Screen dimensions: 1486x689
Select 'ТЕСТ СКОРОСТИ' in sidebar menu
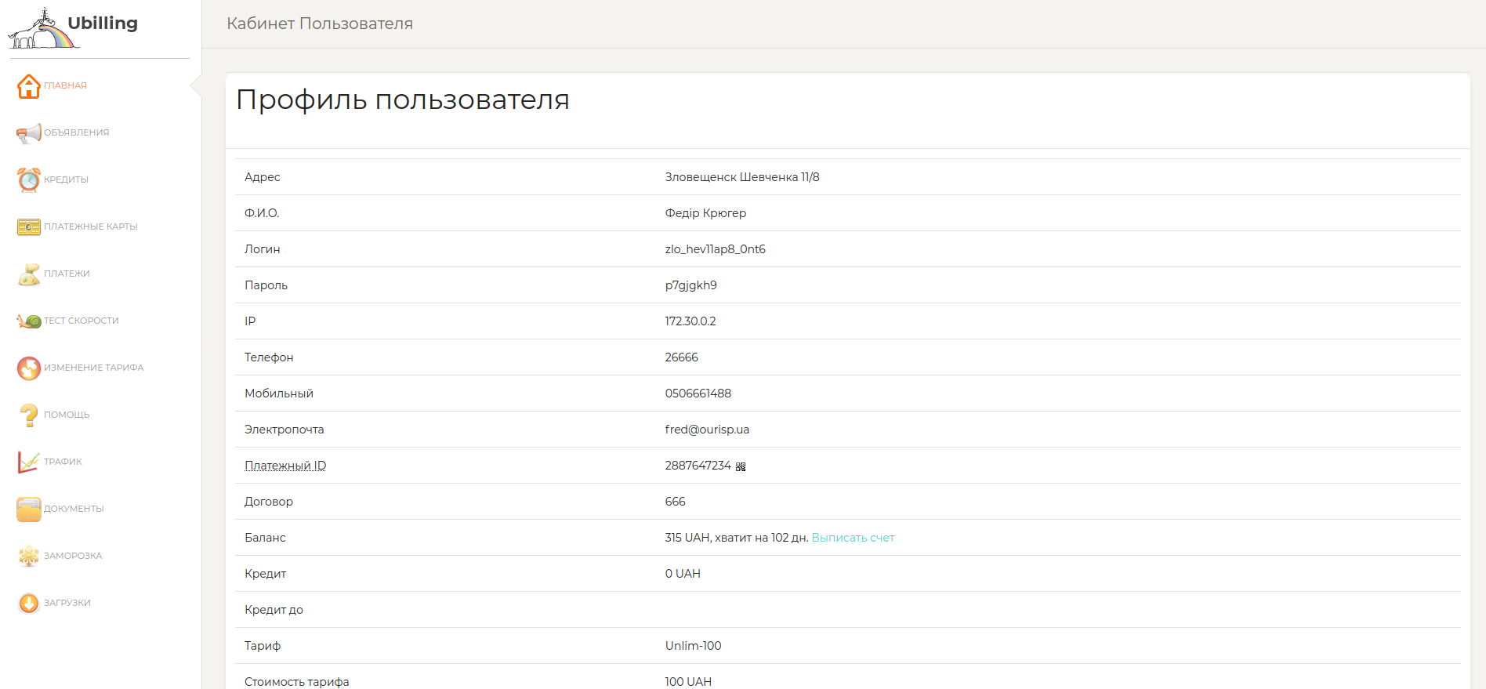82,321
